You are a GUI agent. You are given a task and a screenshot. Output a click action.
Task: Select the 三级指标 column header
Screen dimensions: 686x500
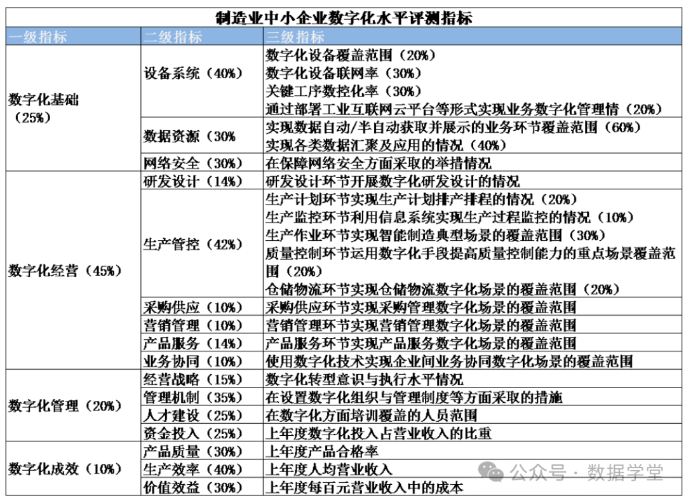295,36
